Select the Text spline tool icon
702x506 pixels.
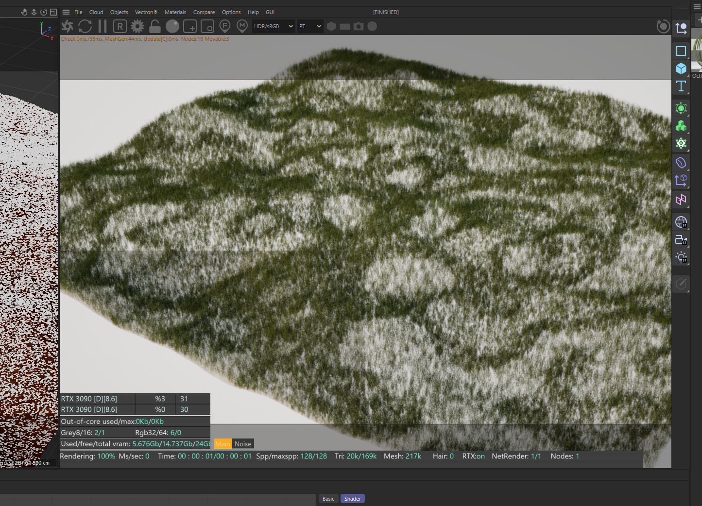[x=681, y=86]
